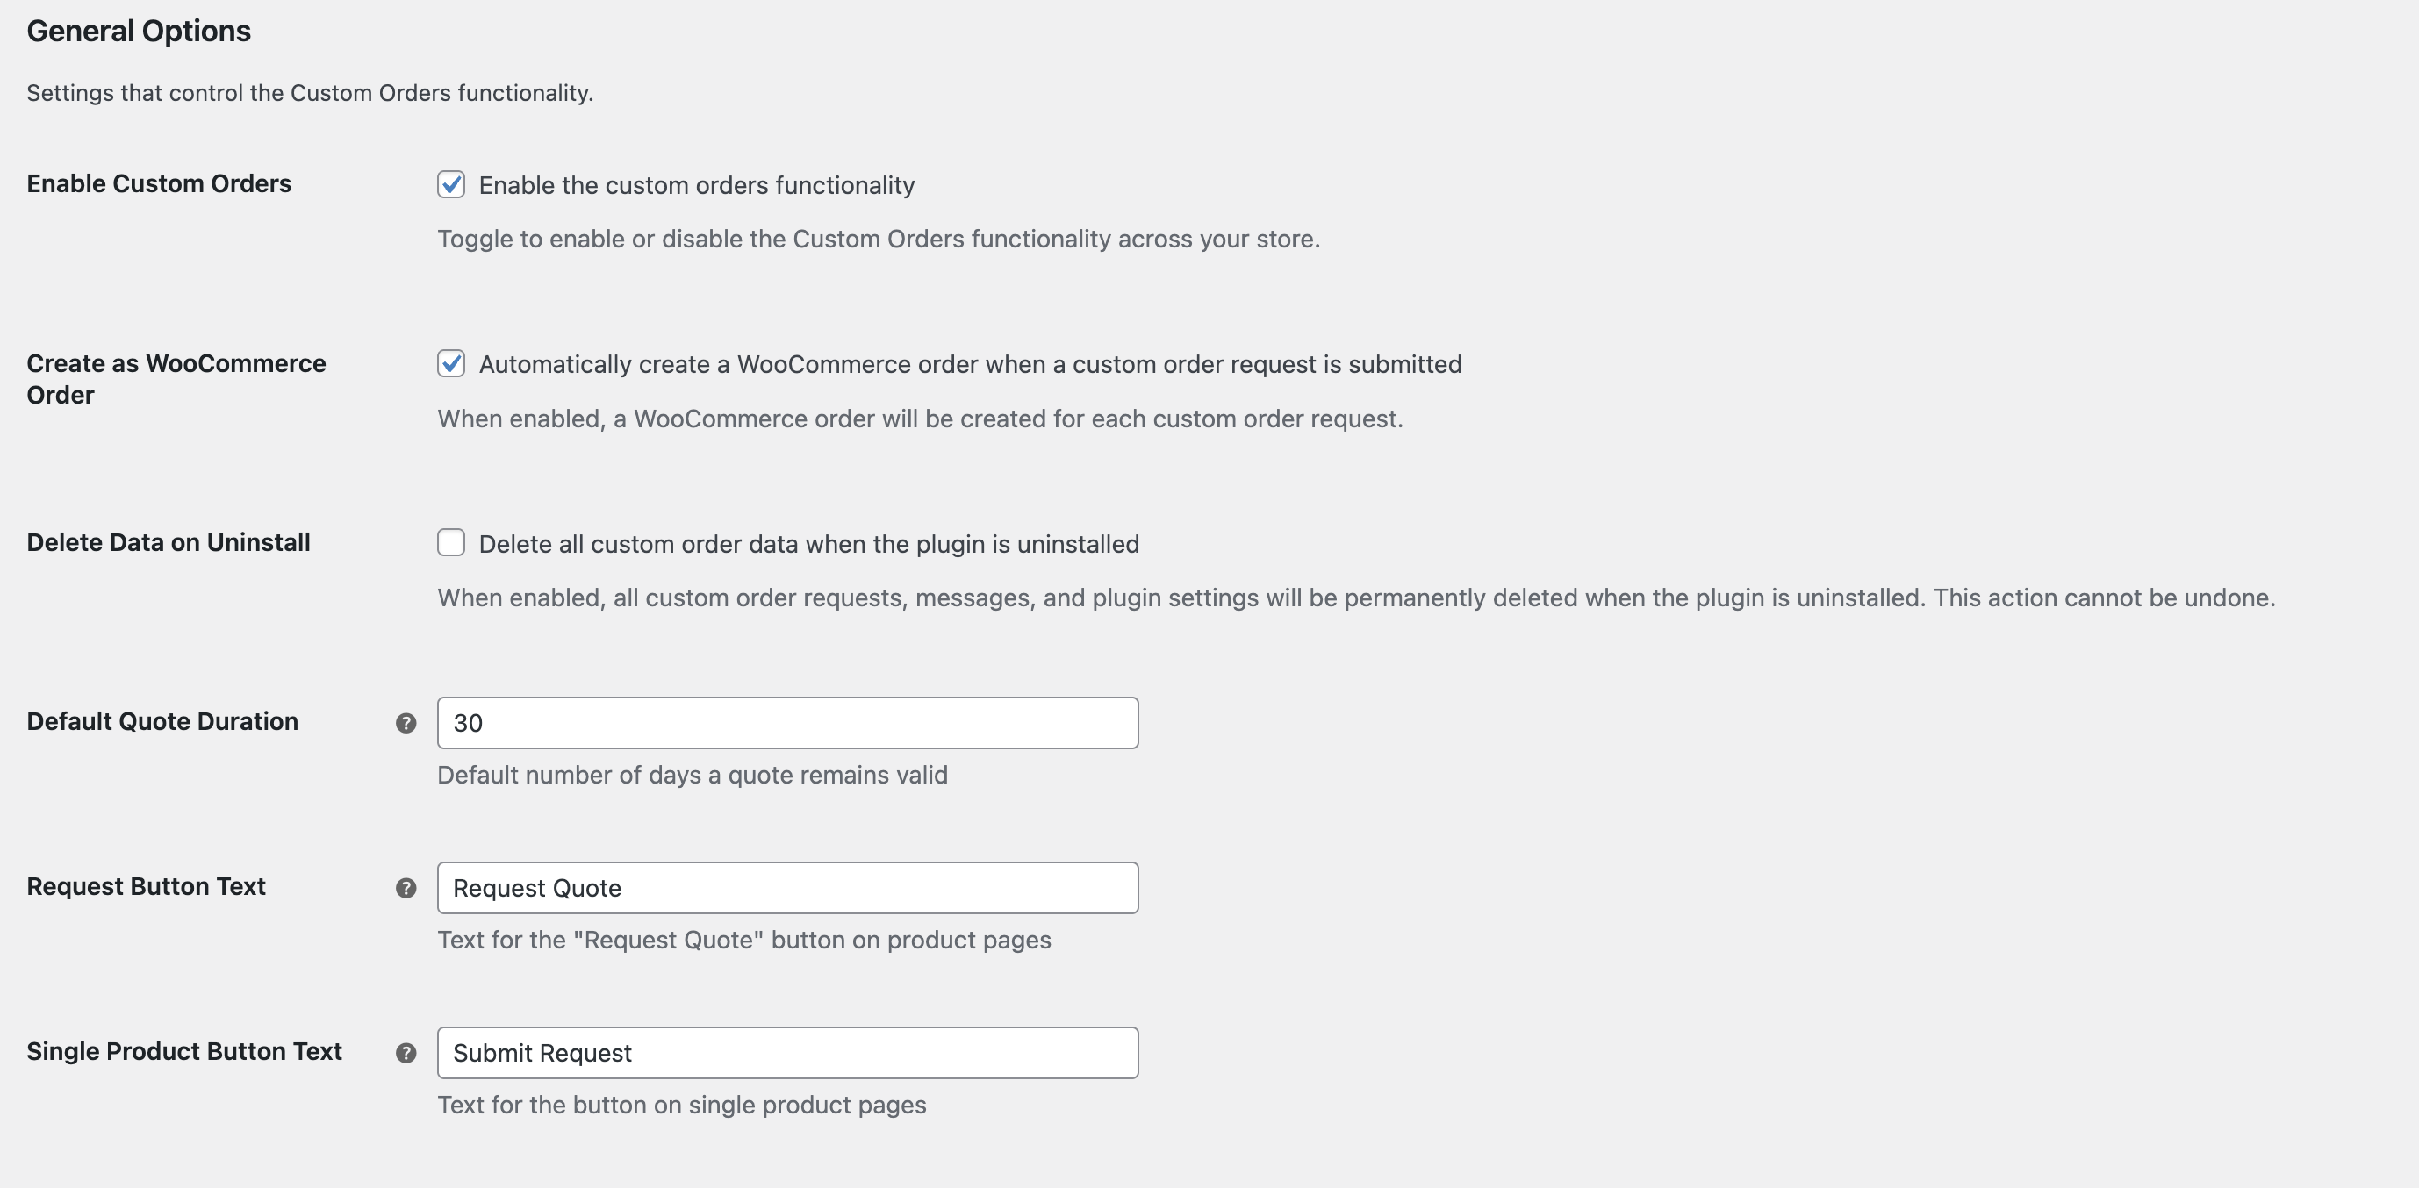Click the help icon beside Request Button Text
This screenshot has width=2419, height=1188.
tap(406, 888)
